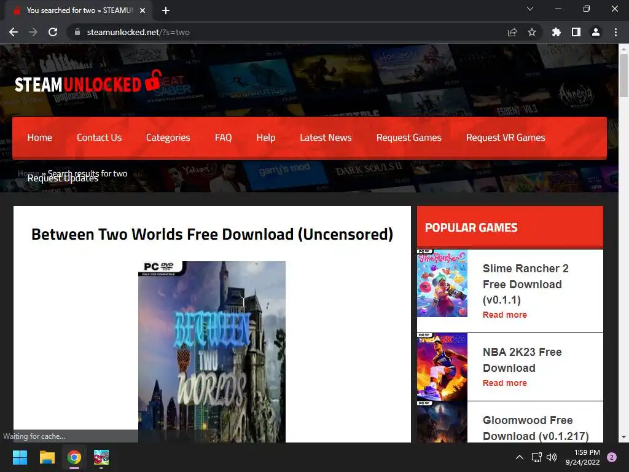Click the page scrollbar up arrow
The width and height of the screenshot is (629, 472).
tap(623, 49)
